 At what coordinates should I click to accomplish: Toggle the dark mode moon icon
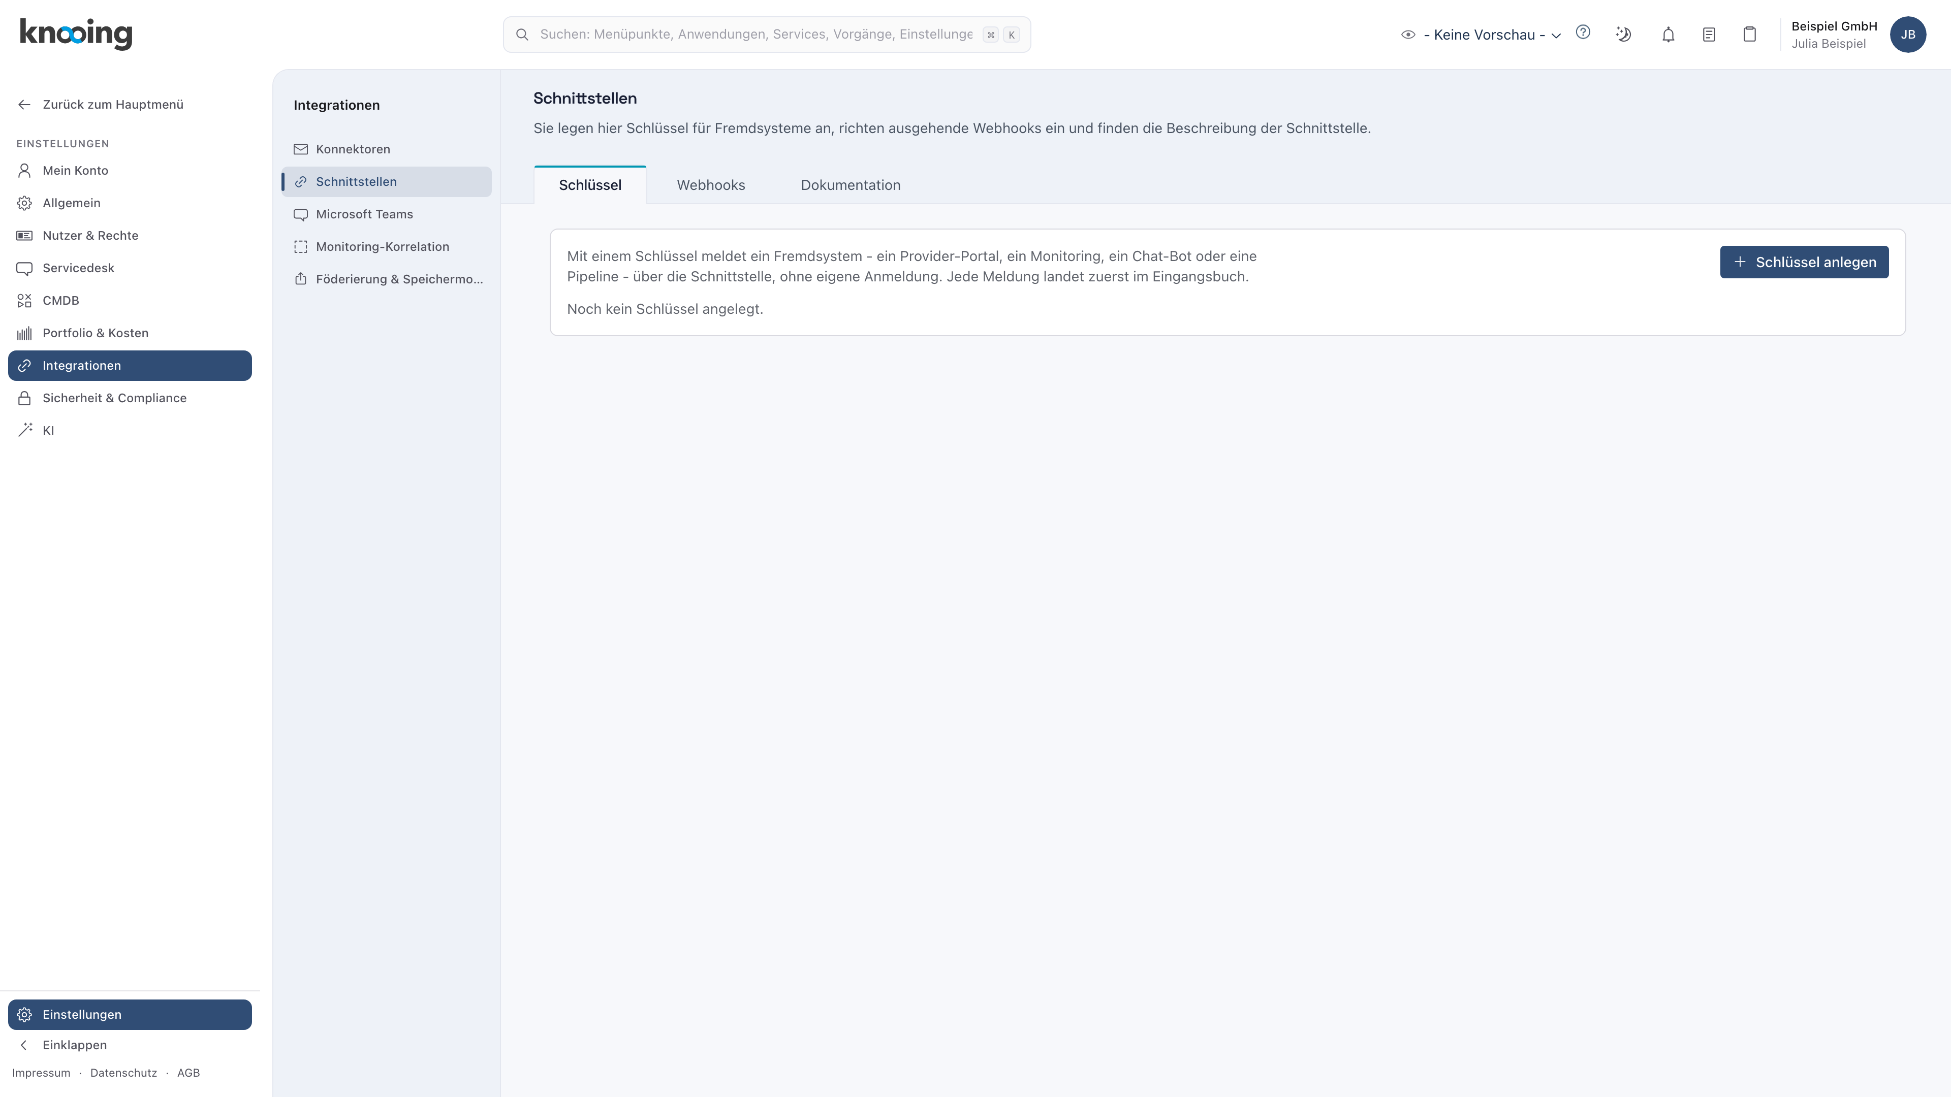tap(1623, 34)
